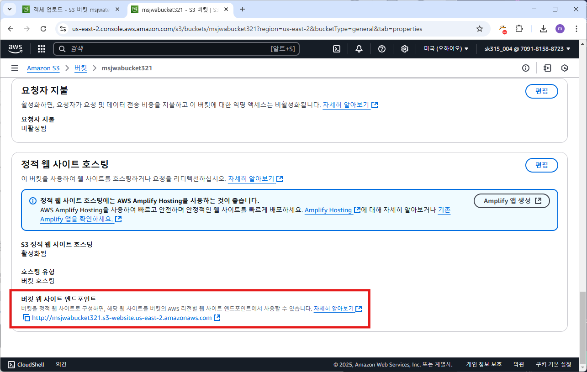Open 약관 footer link

pos(518,364)
